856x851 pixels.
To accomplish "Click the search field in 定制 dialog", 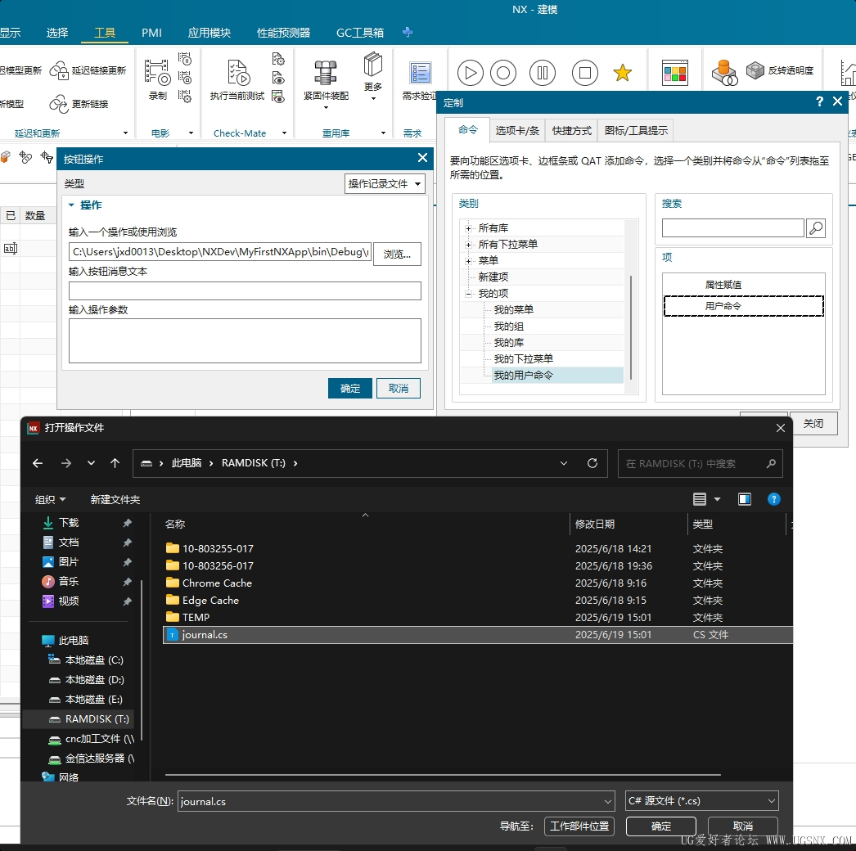I will (732, 227).
